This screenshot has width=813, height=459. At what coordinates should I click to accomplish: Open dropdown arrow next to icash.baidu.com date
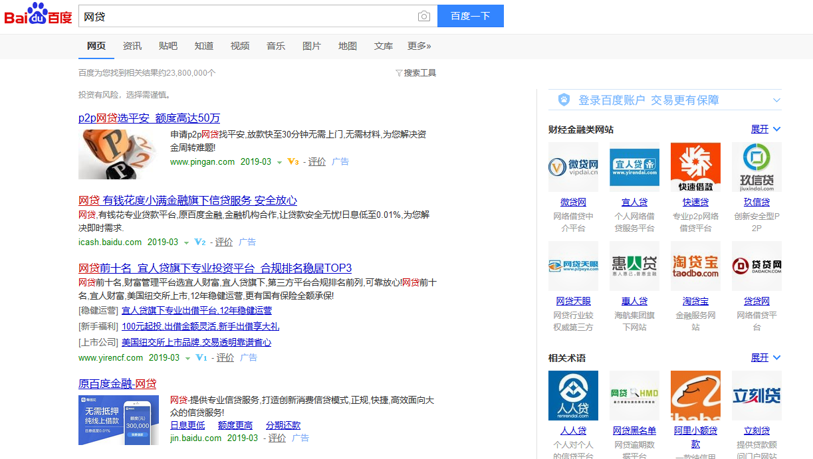(186, 242)
